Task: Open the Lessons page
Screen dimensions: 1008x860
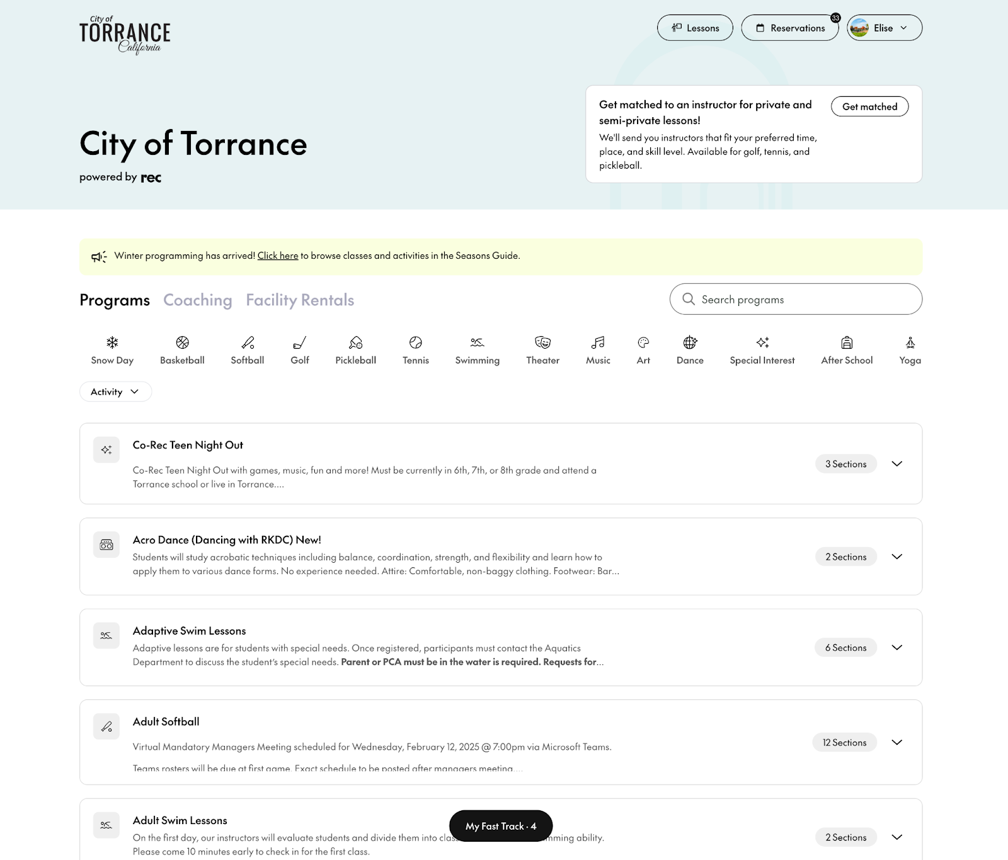Action: (x=695, y=28)
